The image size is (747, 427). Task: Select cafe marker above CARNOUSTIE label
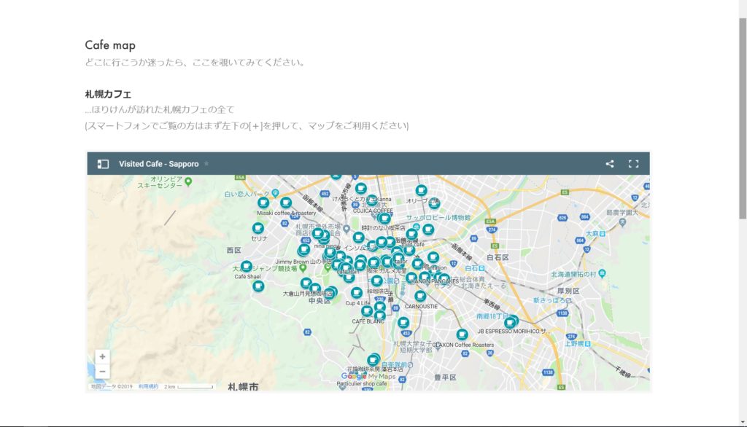[419, 296]
